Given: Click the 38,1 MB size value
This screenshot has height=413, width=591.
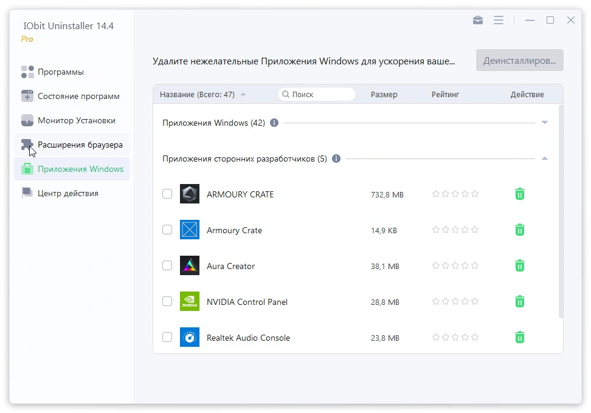Looking at the screenshot, I should pyautogui.click(x=385, y=266).
